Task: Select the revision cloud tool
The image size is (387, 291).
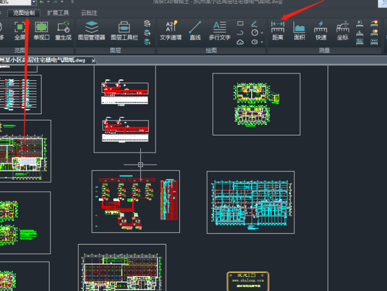Action: [240, 42]
